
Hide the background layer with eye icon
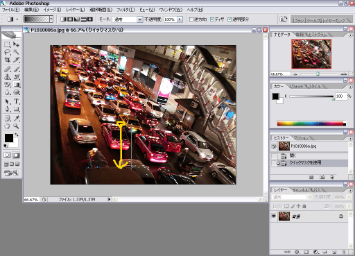pyautogui.click(x=274, y=216)
